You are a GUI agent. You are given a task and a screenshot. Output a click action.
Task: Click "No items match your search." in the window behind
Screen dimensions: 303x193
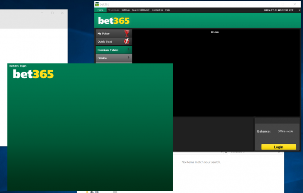click(x=201, y=162)
